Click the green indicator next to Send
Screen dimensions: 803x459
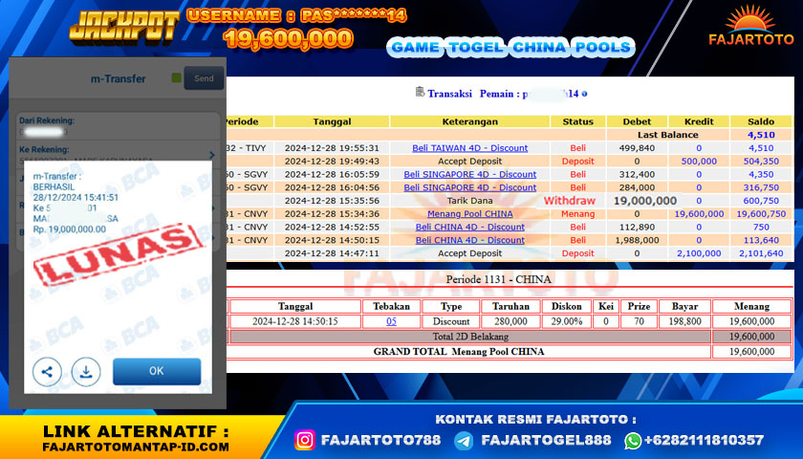point(176,77)
